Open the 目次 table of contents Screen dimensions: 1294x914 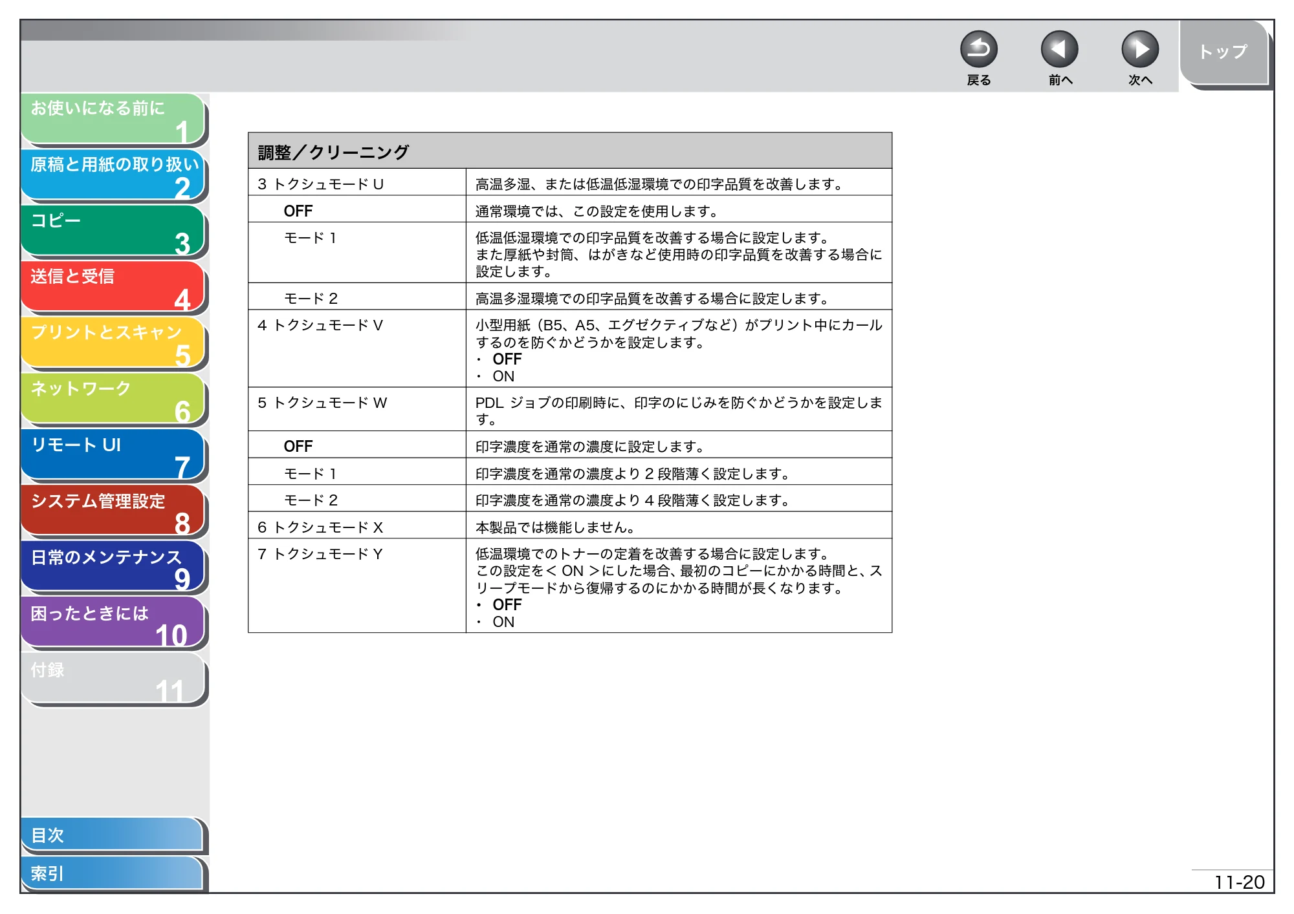pyautogui.click(x=113, y=835)
